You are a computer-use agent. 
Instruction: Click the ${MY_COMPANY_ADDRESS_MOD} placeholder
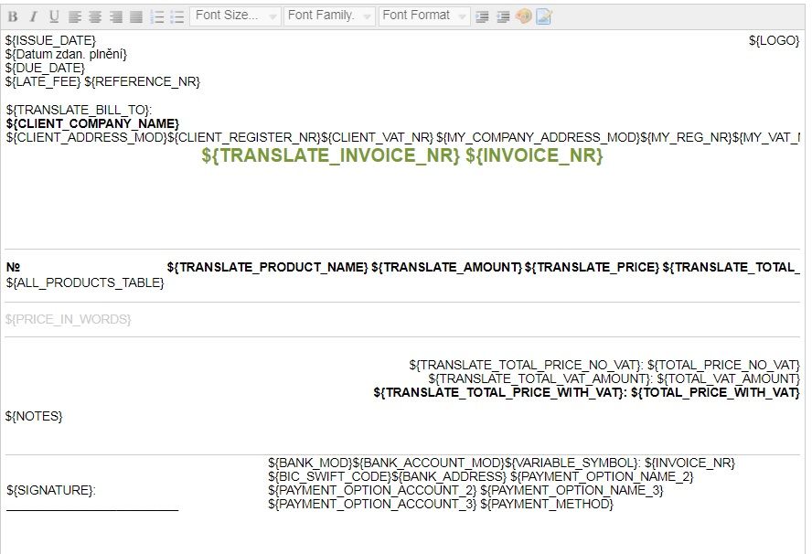[539, 137]
